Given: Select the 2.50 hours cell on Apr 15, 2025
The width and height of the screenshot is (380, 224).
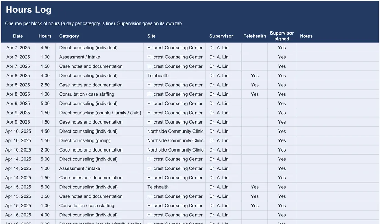Looking at the screenshot, I should point(45,196).
